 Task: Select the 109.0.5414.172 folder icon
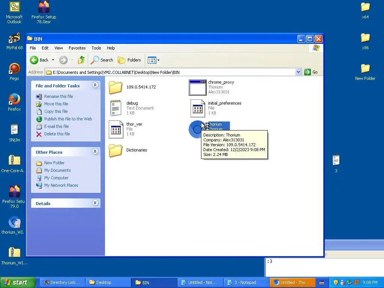[x=115, y=87]
